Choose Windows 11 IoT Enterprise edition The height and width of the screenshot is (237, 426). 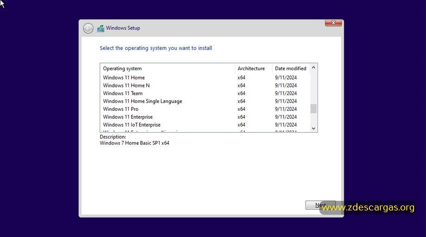(205, 125)
